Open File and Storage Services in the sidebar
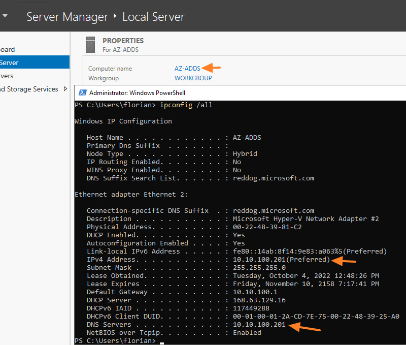 [29, 89]
